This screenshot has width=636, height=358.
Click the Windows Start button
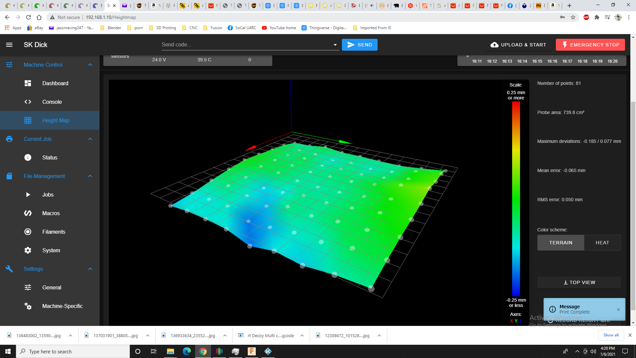point(8,351)
